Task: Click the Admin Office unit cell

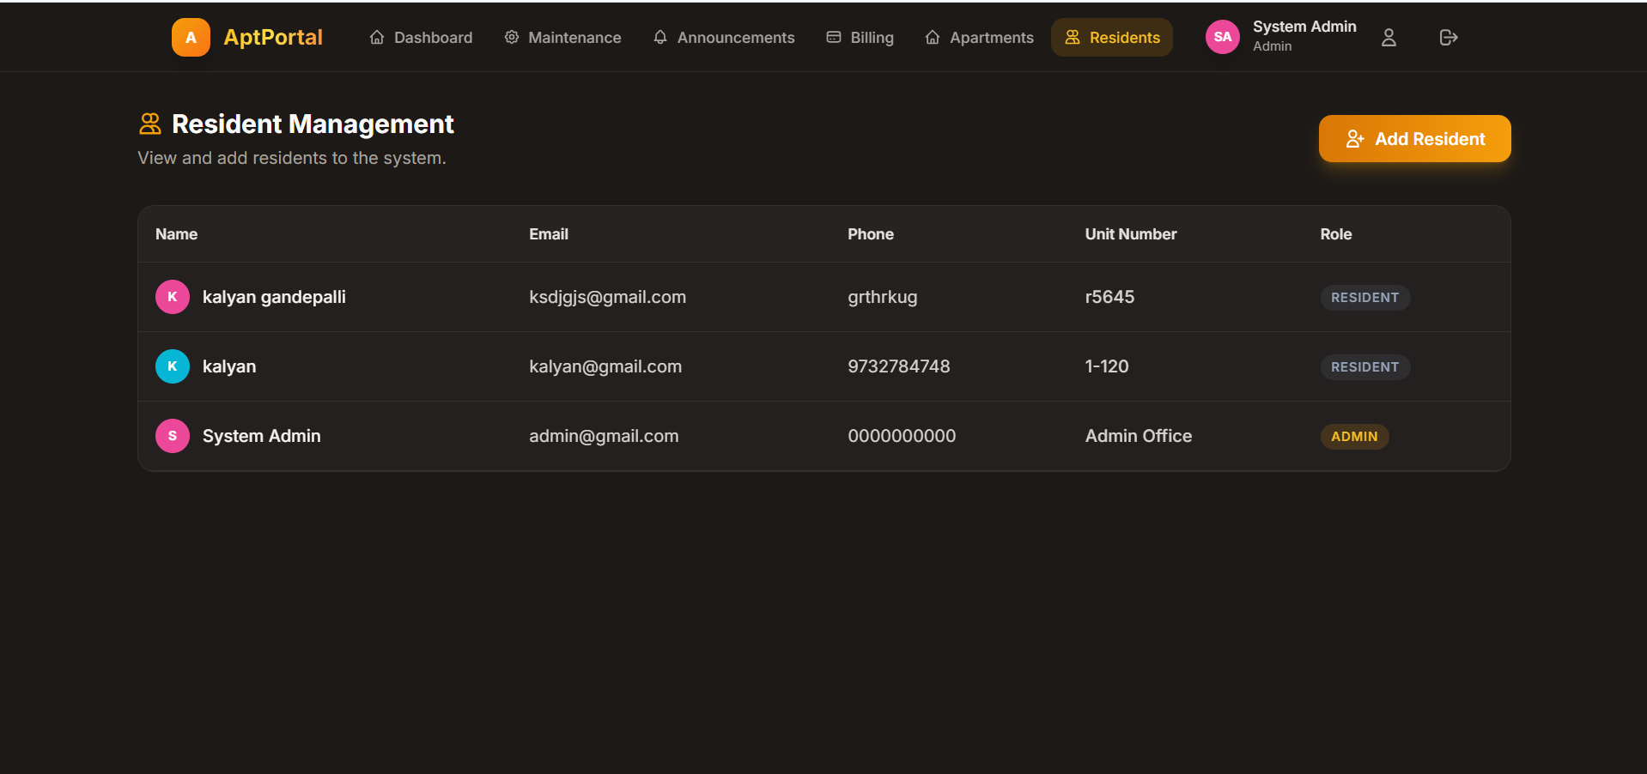Action: (x=1139, y=436)
